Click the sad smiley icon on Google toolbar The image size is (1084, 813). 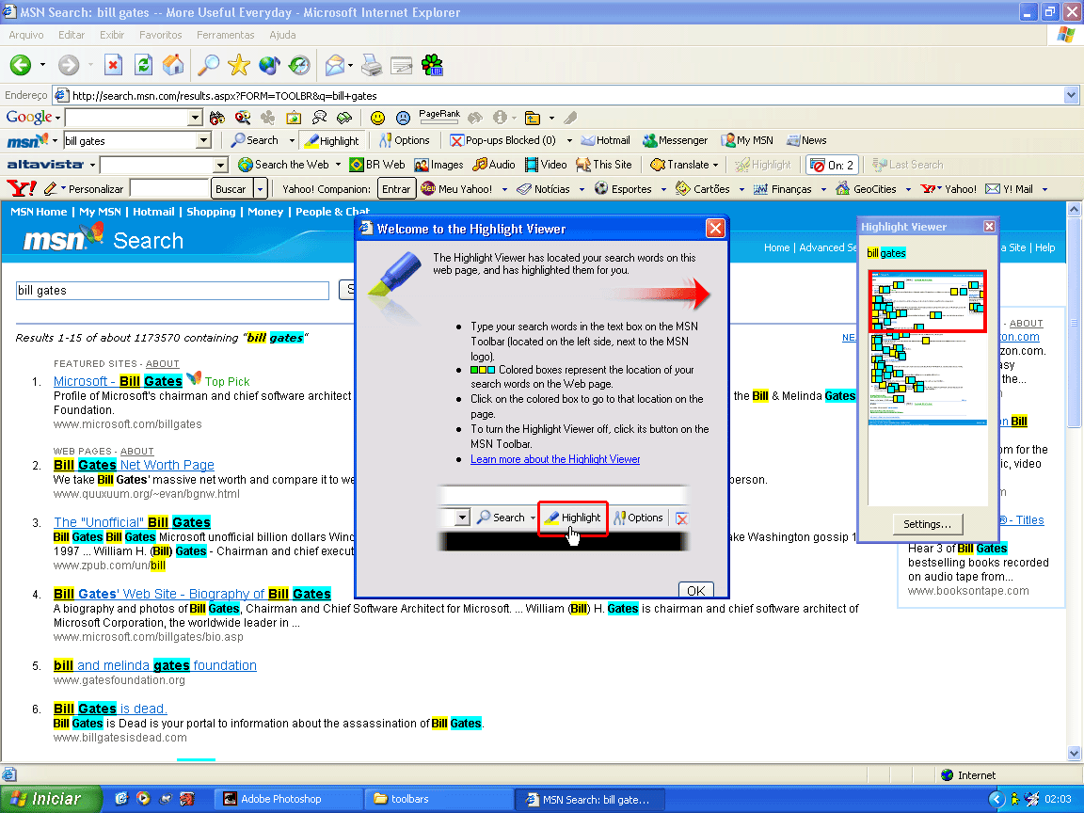click(x=403, y=118)
